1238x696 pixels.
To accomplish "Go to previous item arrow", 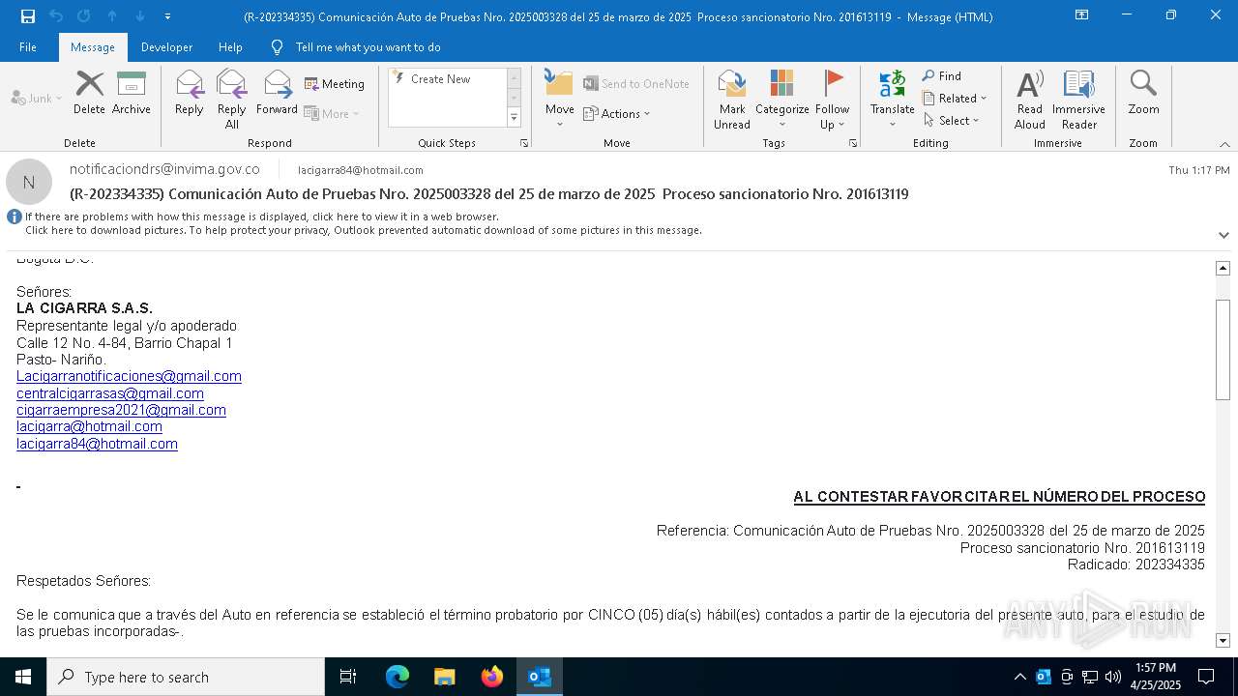I will [x=112, y=16].
